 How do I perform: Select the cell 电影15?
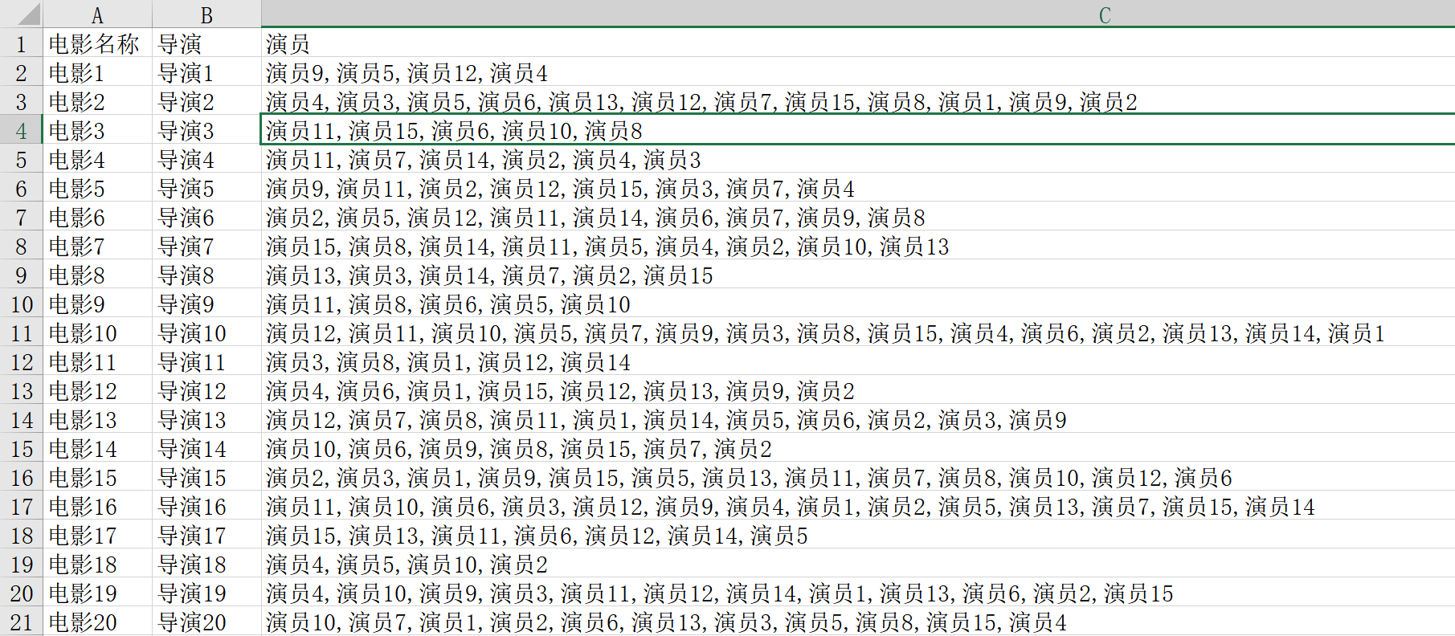pos(97,477)
